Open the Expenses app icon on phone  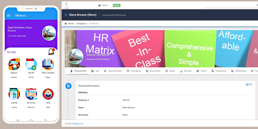(x=14, y=64)
